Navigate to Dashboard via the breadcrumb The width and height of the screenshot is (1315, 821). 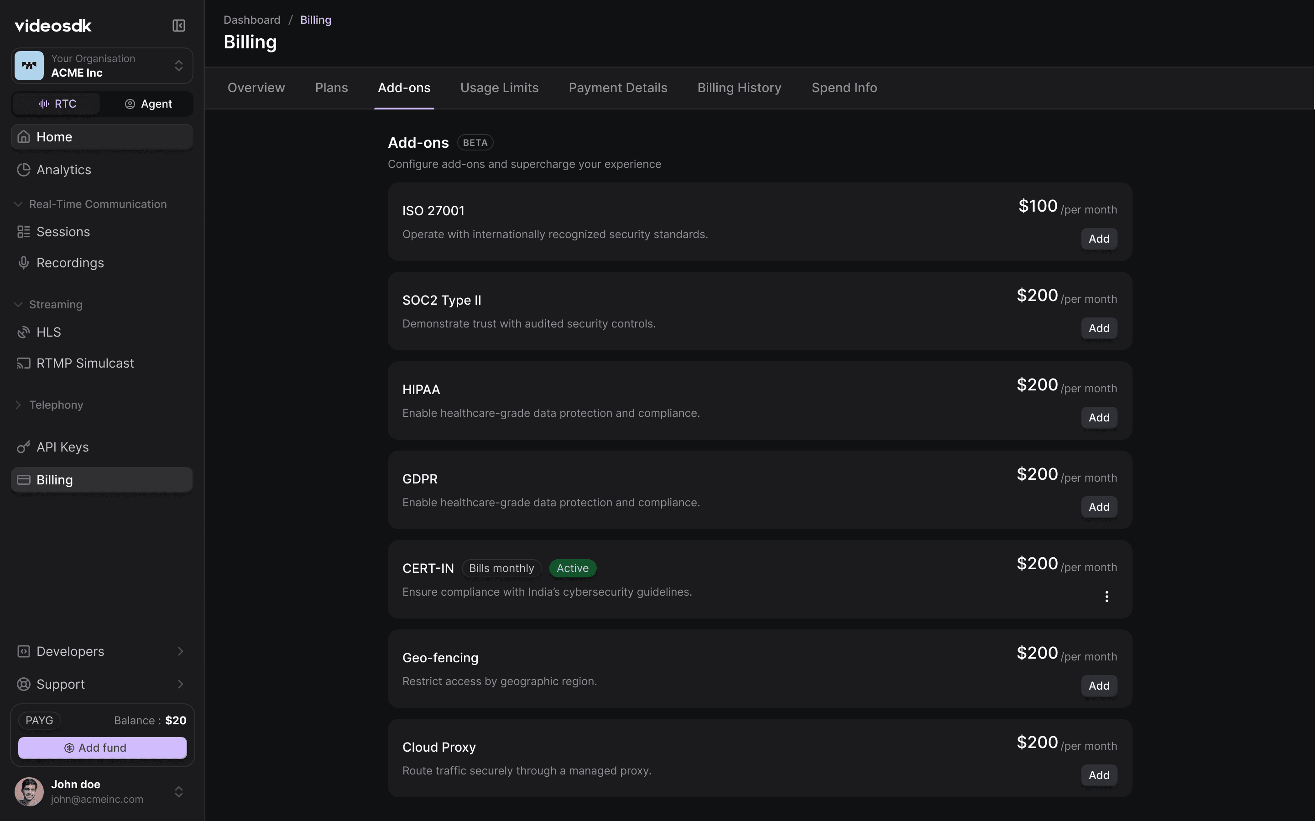coord(252,20)
